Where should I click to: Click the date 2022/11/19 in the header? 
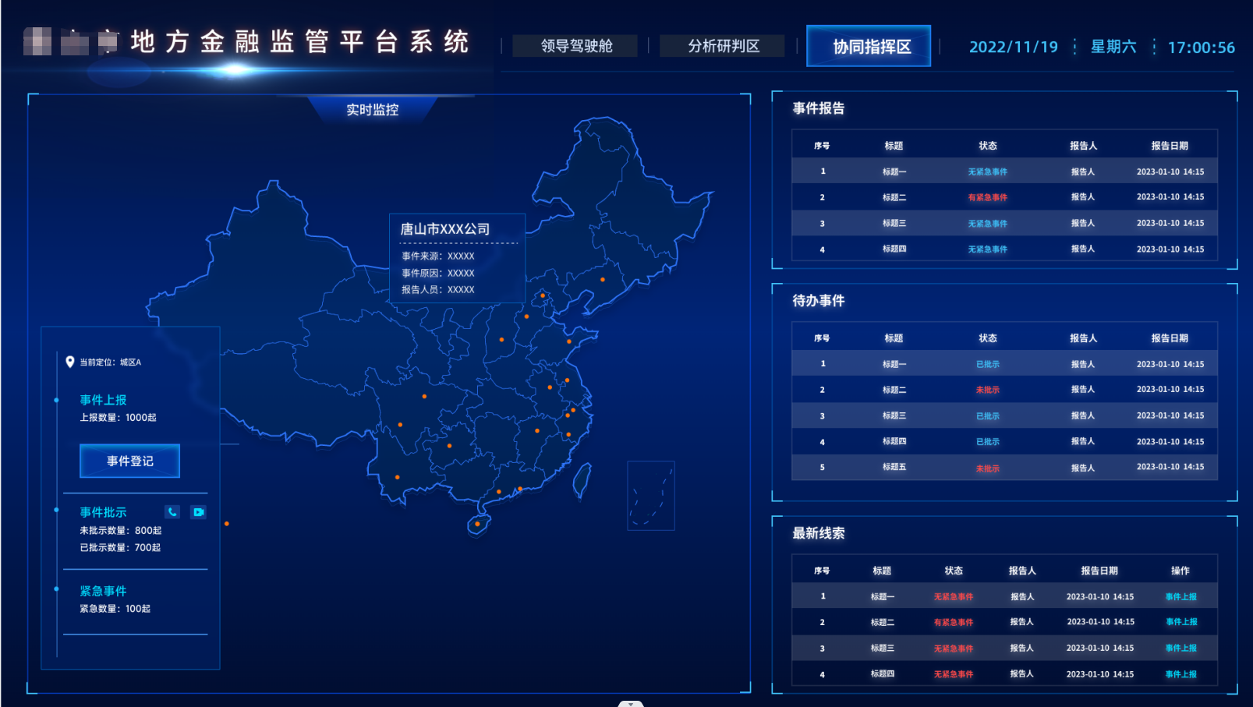1012,46
